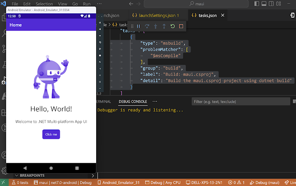Click DELL-XPS-13-2N1 in status bar
The width and height of the screenshot is (296, 186).
[x=204, y=183]
